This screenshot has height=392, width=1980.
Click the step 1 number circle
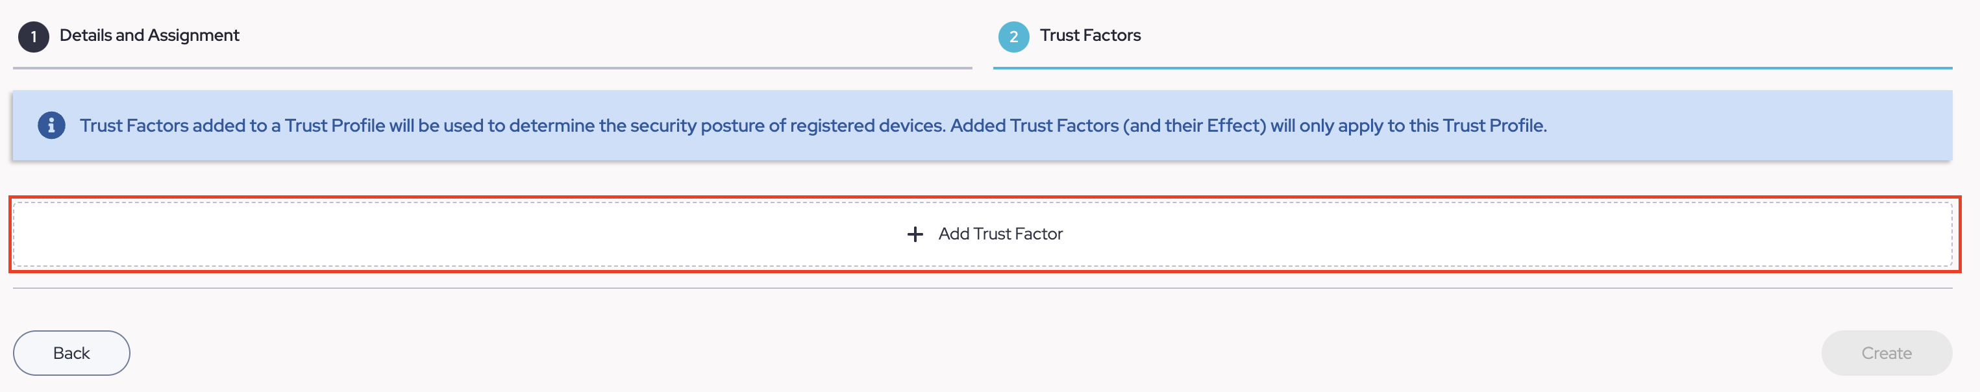coord(33,37)
